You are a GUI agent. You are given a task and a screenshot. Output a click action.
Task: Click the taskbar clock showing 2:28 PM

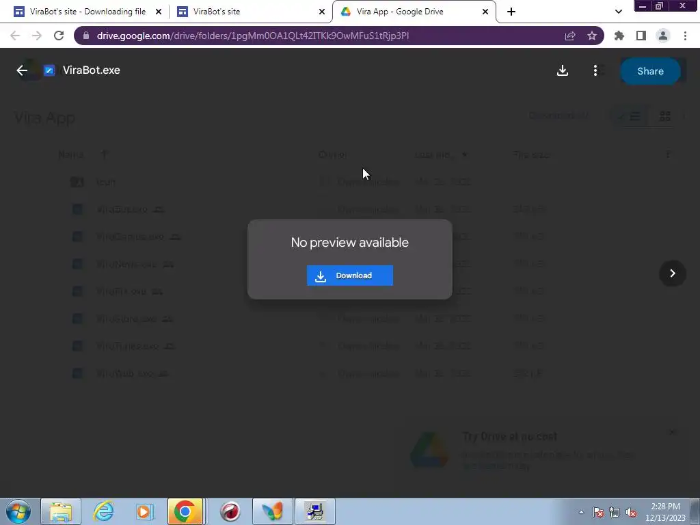(x=665, y=512)
